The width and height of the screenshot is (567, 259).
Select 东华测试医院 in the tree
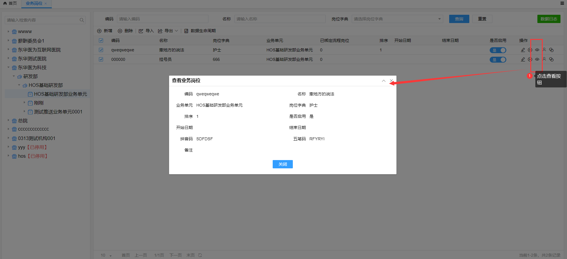point(32,59)
